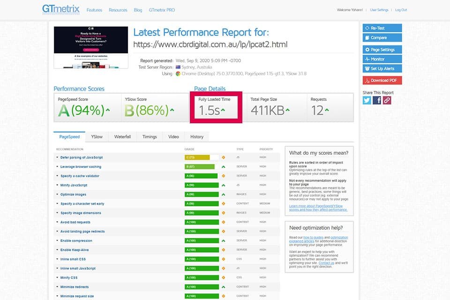Open the Set Up Alerts button
This screenshot has height=300, width=450.
382,69
